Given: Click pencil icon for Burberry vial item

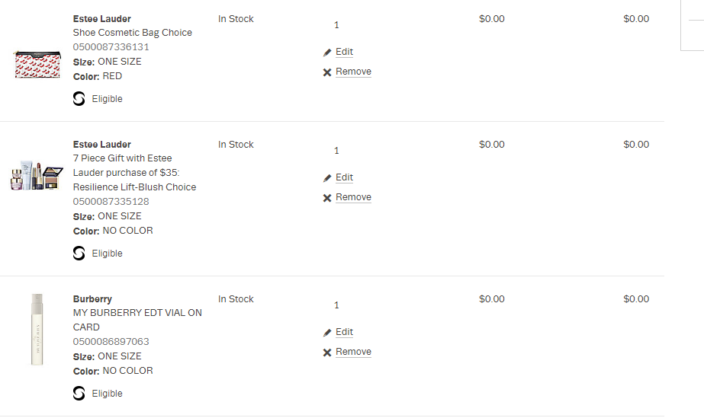Looking at the screenshot, I should click(327, 333).
